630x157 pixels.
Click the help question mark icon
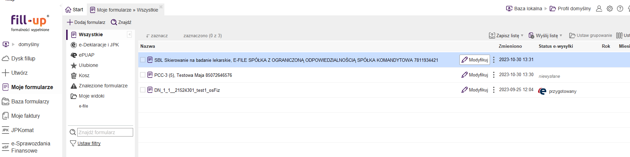coord(620,9)
